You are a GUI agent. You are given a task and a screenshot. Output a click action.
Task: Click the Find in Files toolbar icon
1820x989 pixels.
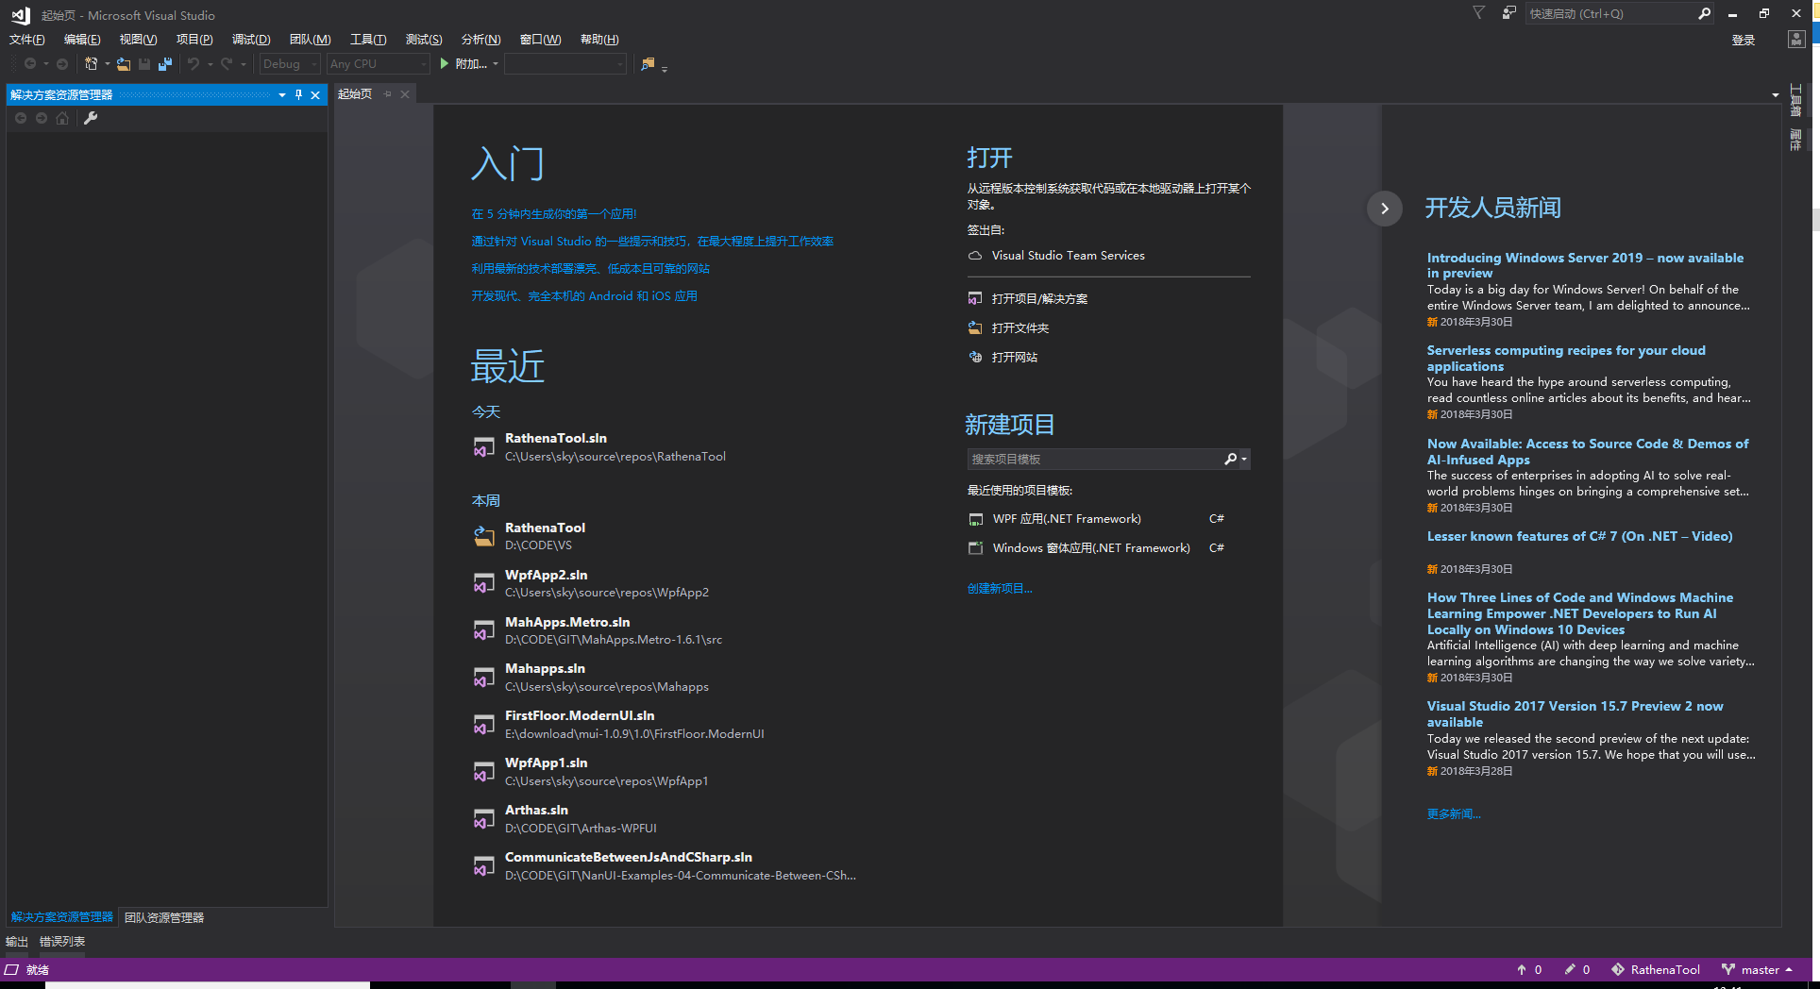[x=648, y=64]
